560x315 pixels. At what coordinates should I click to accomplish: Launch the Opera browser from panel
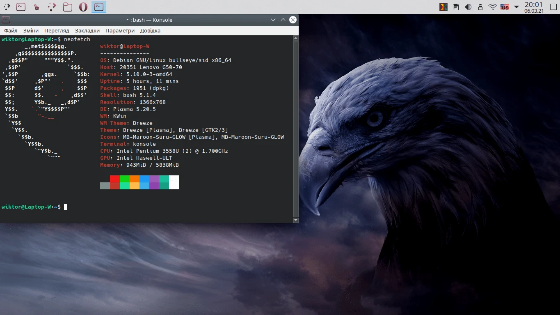(x=83, y=7)
